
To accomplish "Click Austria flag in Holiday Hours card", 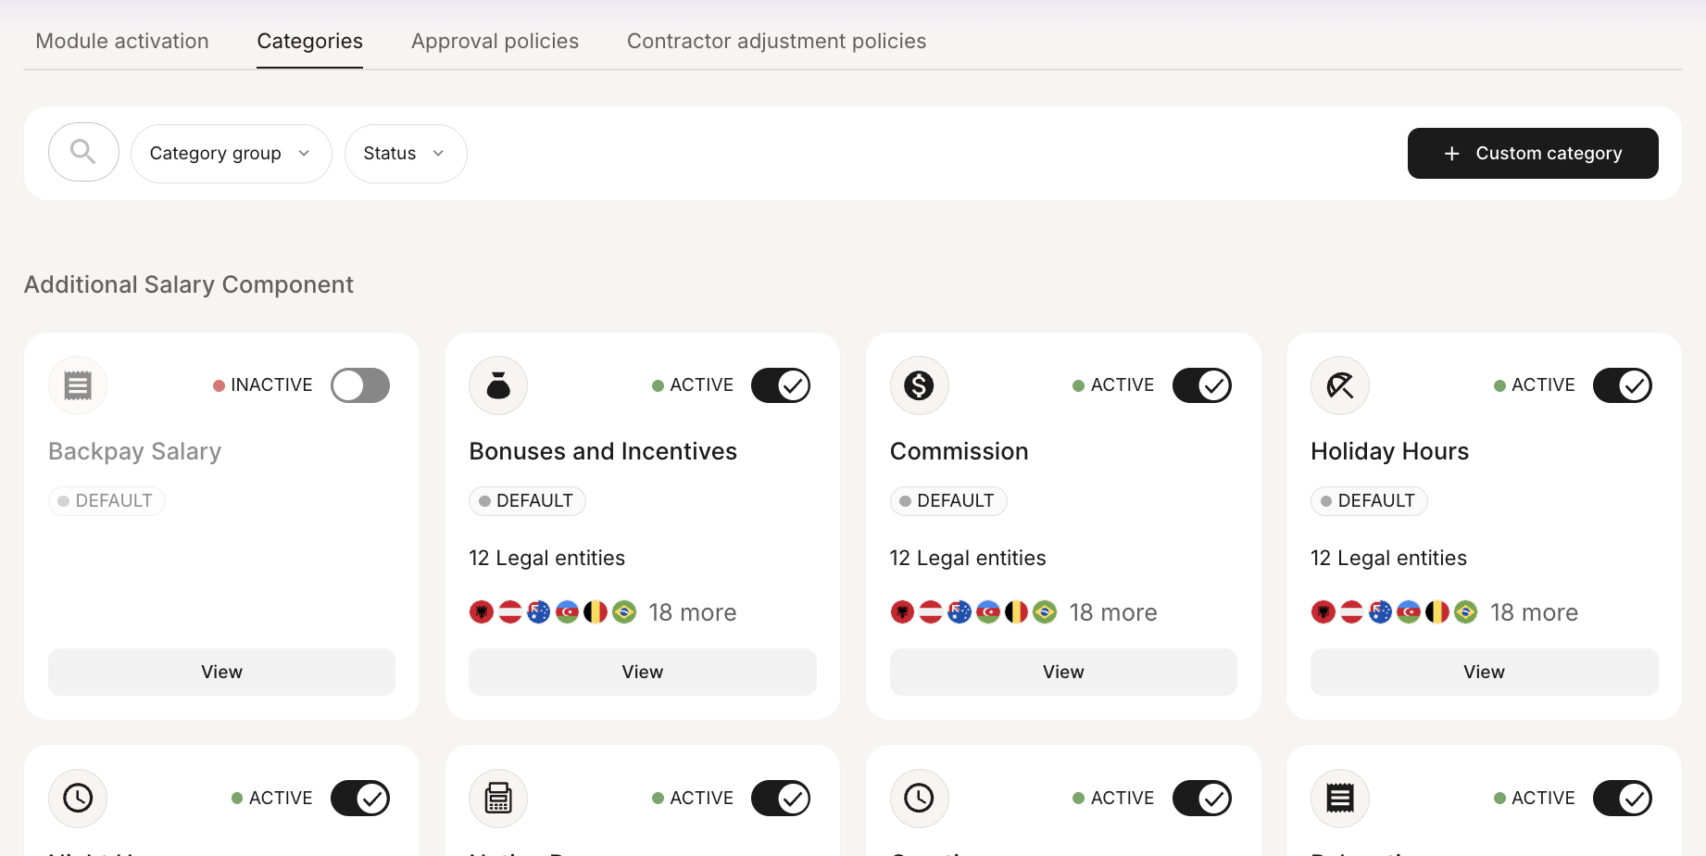I will point(1352,612).
